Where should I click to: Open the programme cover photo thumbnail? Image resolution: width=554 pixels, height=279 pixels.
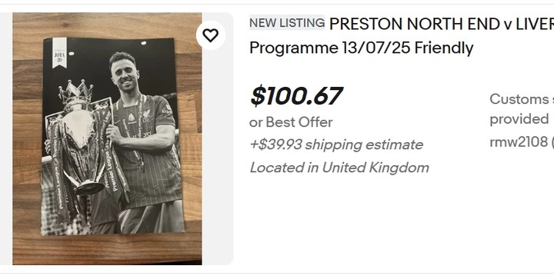click(x=107, y=138)
